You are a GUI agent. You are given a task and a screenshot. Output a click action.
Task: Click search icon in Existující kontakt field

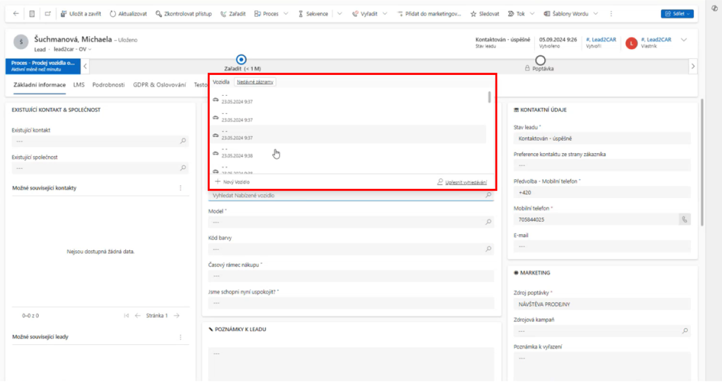tap(183, 141)
